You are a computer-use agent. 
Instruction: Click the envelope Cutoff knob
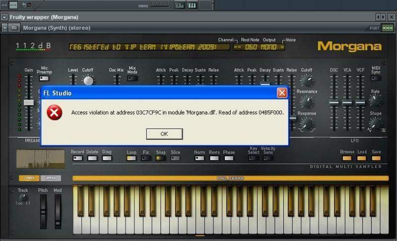coord(306,81)
